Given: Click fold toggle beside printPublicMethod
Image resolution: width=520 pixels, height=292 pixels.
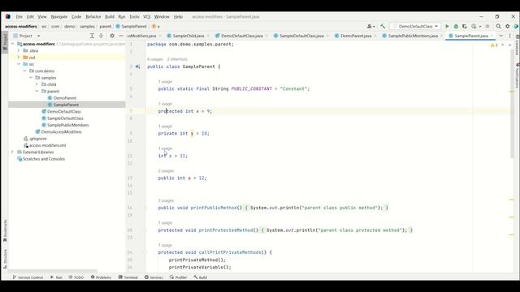Looking at the screenshot, I should [x=145, y=208].
